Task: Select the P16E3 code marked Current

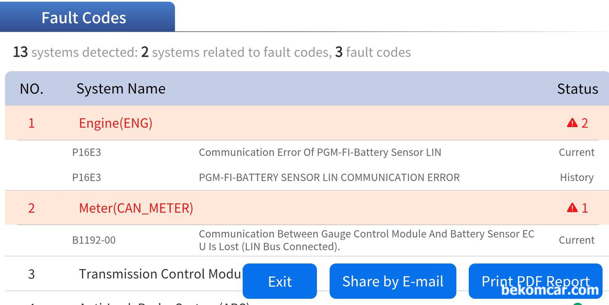Action: click(86, 152)
